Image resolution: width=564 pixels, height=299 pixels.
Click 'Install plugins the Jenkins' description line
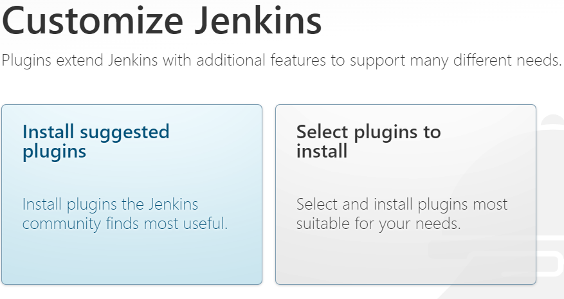pyautogui.click(x=111, y=205)
